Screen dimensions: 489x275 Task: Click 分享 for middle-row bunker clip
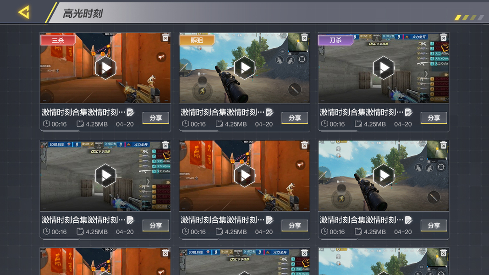click(x=156, y=225)
